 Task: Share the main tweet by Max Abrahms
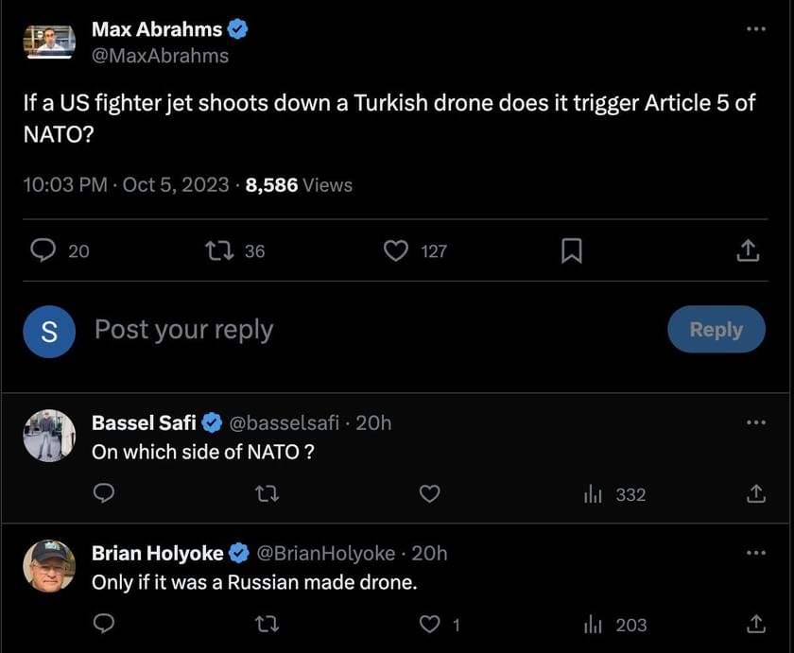(x=747, y=250)
